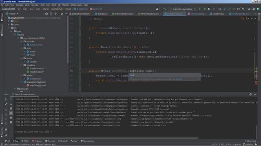Click the Run console horizontal scrollbar
This screenshot has width=261, height=146.
click(x=107, y=138)
